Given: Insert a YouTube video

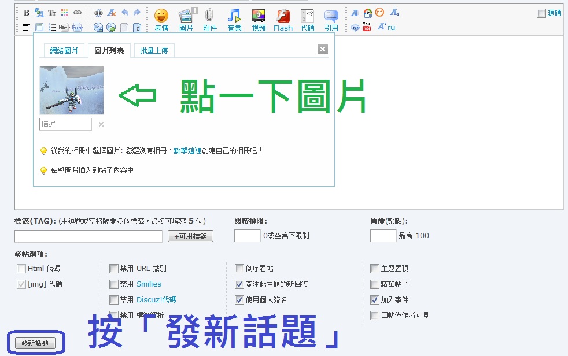Looking at the screenshot, I should [x=367, y=27].
